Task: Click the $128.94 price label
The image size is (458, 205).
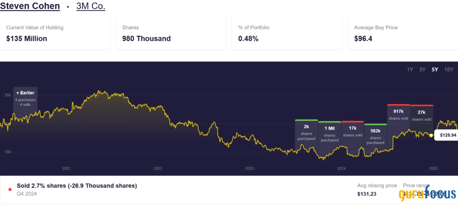Action: 447,135
